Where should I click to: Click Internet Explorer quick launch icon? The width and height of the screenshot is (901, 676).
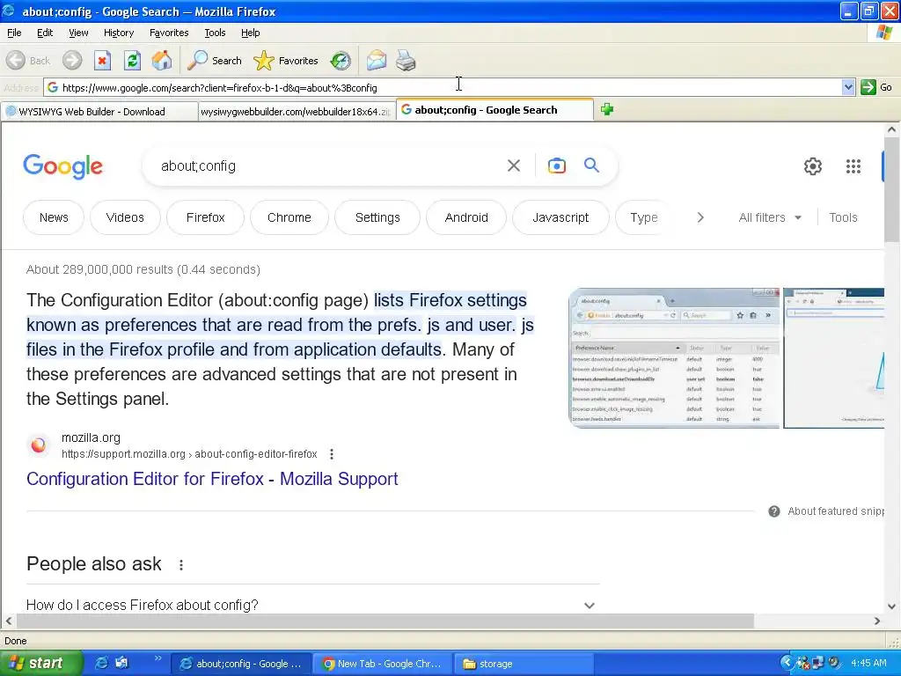(x=101, y=664)
